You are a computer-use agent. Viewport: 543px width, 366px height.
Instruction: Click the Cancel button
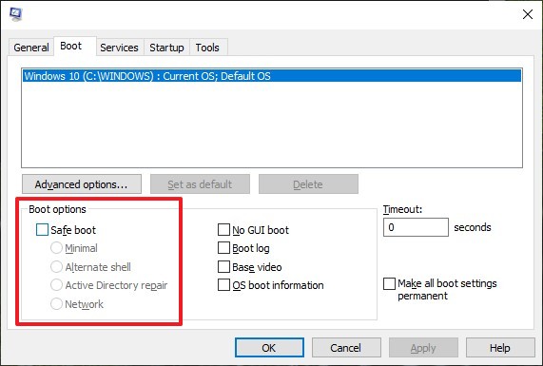[x=346, y=347]
